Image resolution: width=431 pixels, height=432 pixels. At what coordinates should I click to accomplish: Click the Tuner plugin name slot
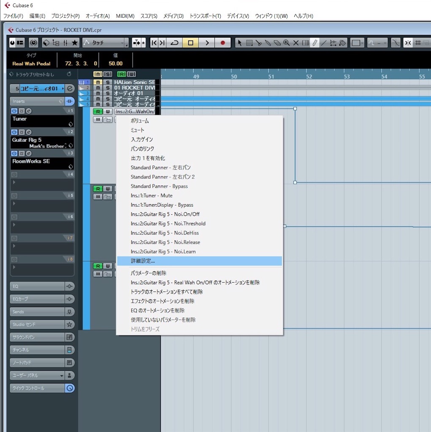(x=42, y=121)
